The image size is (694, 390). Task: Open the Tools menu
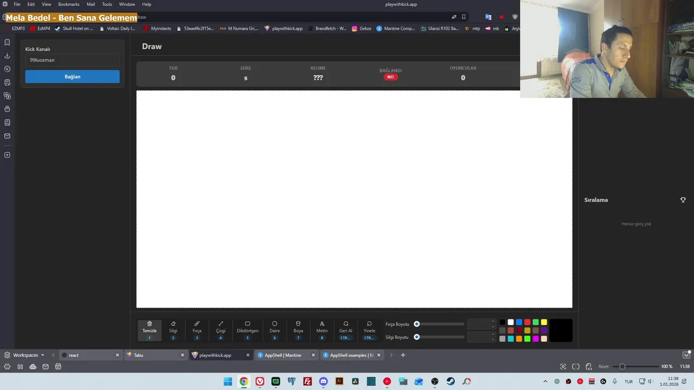click(107, 4)
